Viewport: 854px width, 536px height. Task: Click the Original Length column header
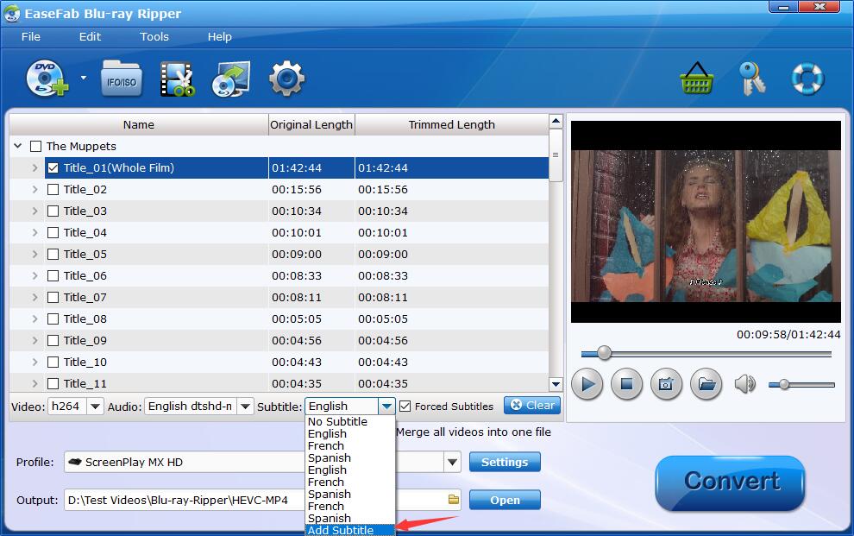pyautogui.click(x=311, y=125)
